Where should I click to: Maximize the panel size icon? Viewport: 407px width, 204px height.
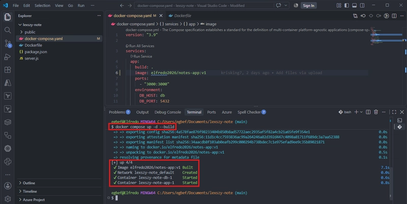pyautogui.click(x=394, y=112)
